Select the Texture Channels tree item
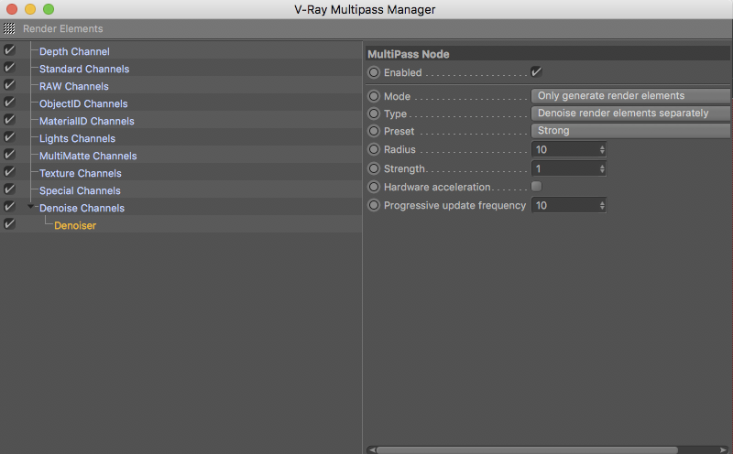This screenshot has height=454, width=733. pyautogui.click(x=81, y=173)
